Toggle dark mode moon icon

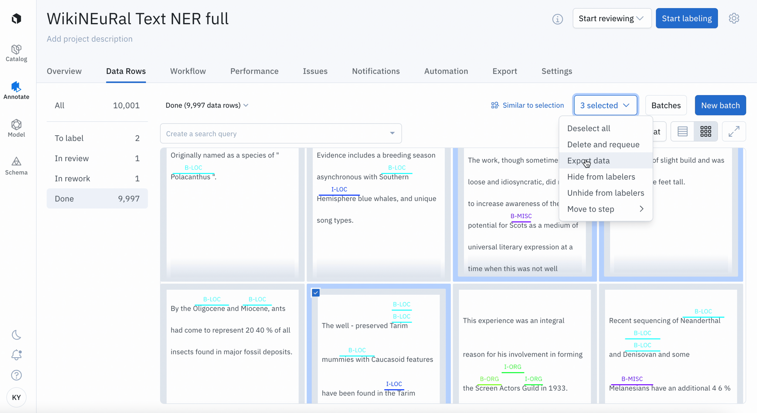16,335
